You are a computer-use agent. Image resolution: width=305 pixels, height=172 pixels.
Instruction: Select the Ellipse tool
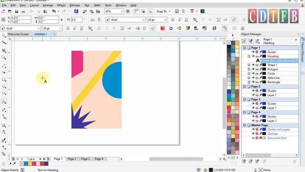point(4,86)
